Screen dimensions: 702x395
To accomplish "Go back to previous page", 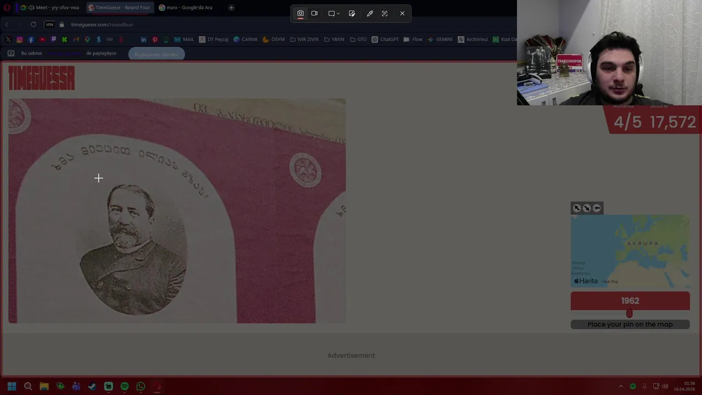I will point(7,24).
